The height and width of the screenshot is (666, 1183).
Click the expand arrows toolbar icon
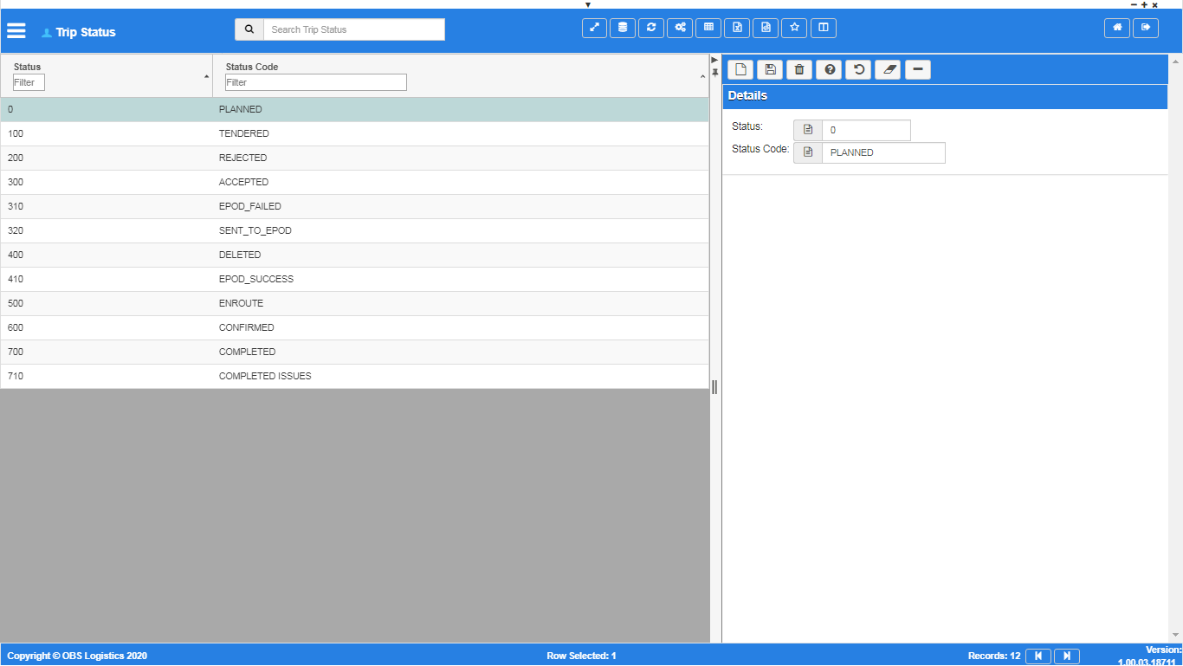click(x=594, y=28)
